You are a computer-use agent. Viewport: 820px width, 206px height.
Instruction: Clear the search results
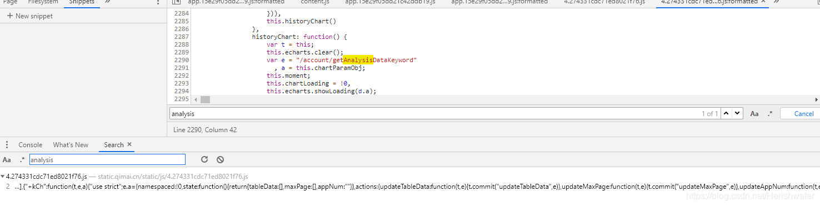tap(220, 159)
